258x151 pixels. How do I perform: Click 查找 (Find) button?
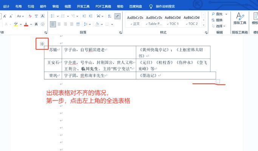(217, 14)
